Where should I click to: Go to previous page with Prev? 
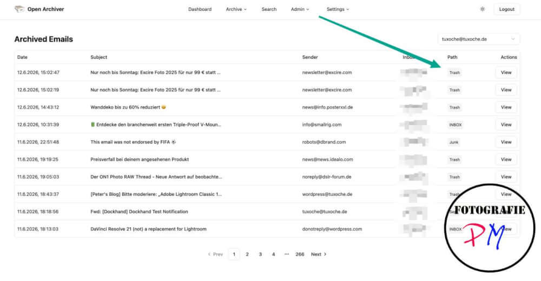(215, 254)
